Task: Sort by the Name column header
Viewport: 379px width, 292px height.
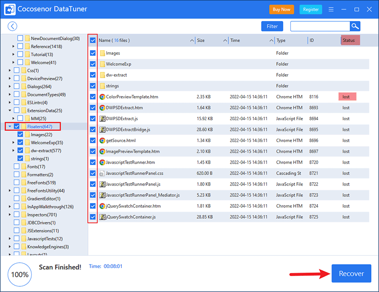Action: point(146,40)
